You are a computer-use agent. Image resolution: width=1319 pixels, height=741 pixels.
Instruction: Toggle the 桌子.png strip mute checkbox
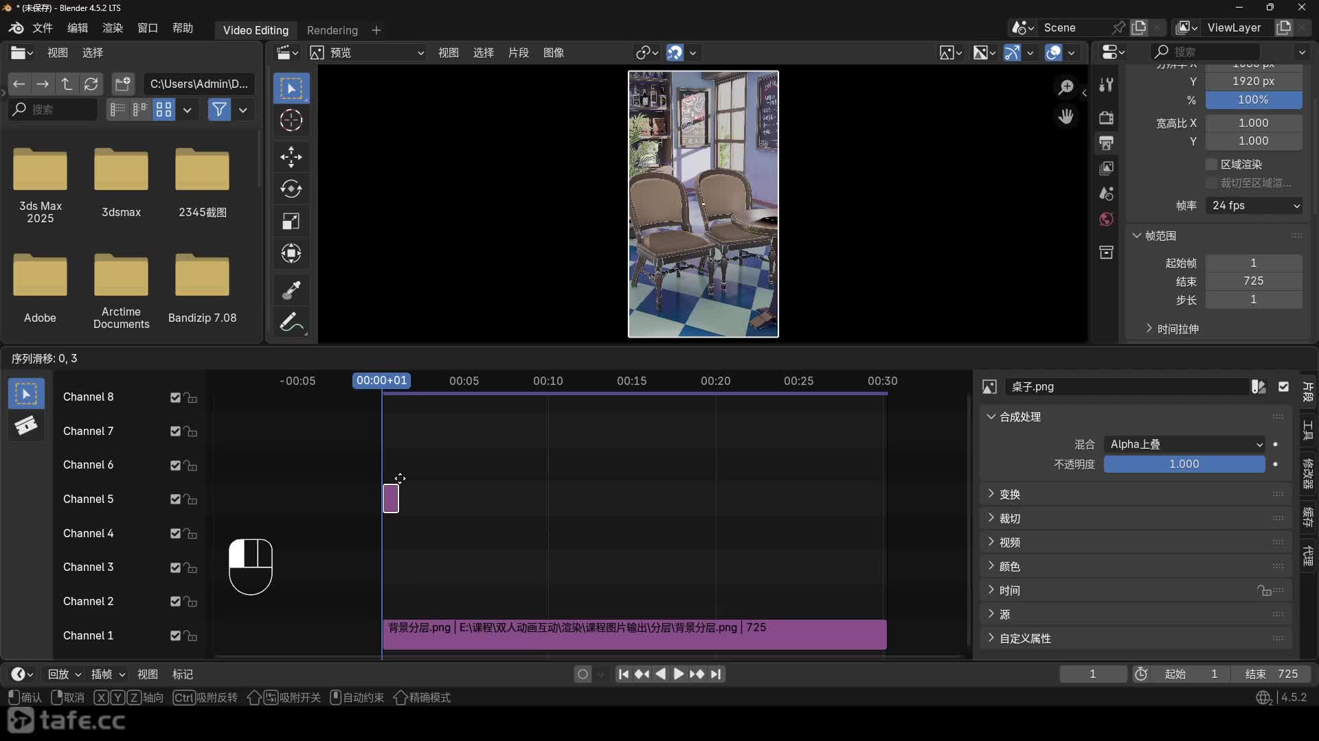[x=1283, y=386]
